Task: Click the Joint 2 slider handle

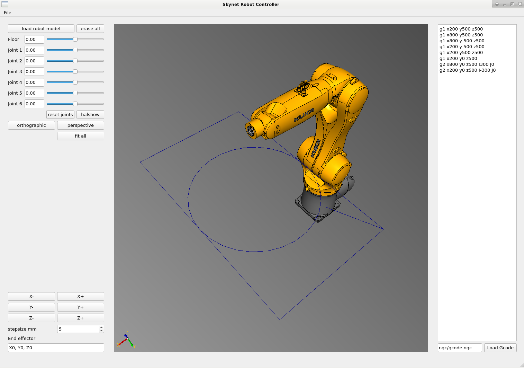Action: tap(75, 61)
